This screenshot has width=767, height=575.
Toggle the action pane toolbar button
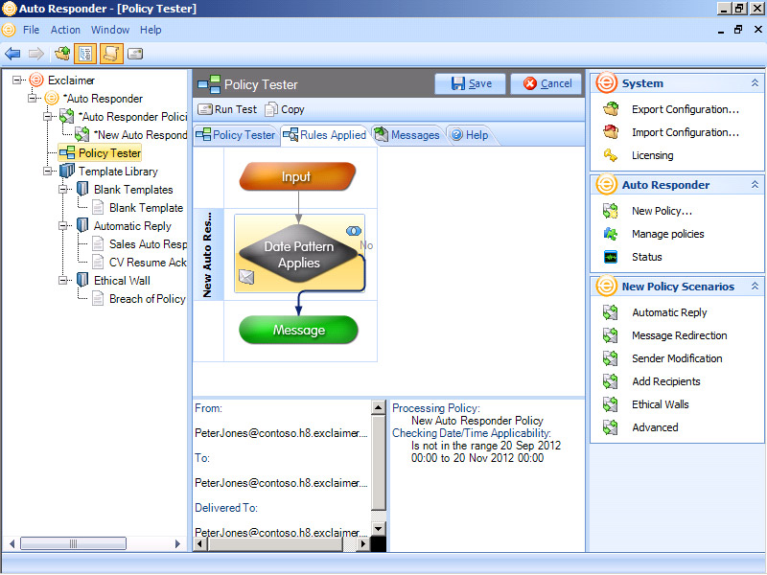pos(111,54)
